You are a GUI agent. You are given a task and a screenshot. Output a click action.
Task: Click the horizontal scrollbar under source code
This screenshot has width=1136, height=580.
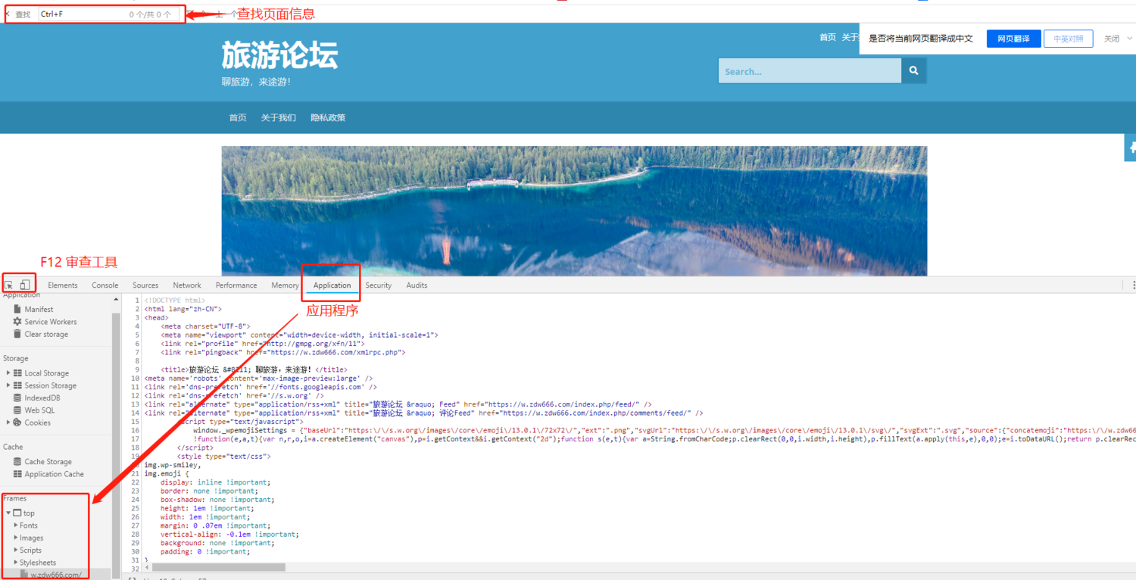coord(218,567)
